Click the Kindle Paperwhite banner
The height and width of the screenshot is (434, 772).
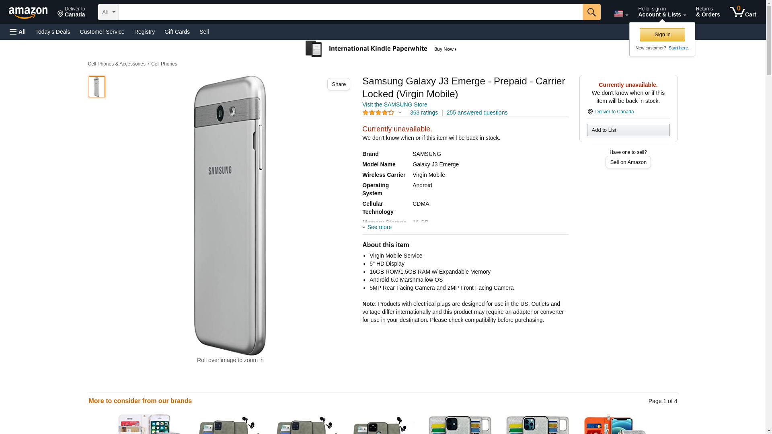[x=381, y=49]
